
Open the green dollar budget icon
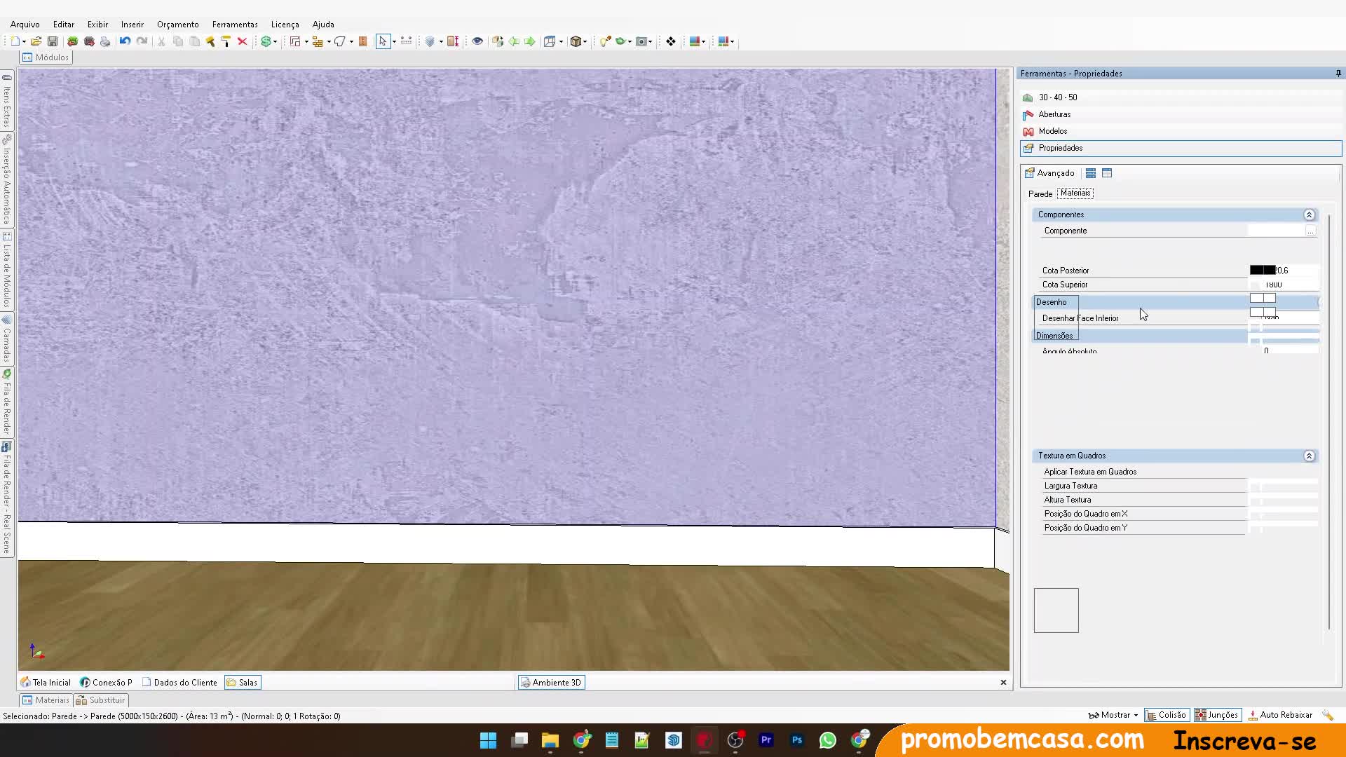tap(266, 41)
